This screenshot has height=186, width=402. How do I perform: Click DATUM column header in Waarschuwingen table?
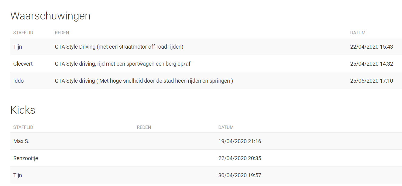click(x=358, y=33)
